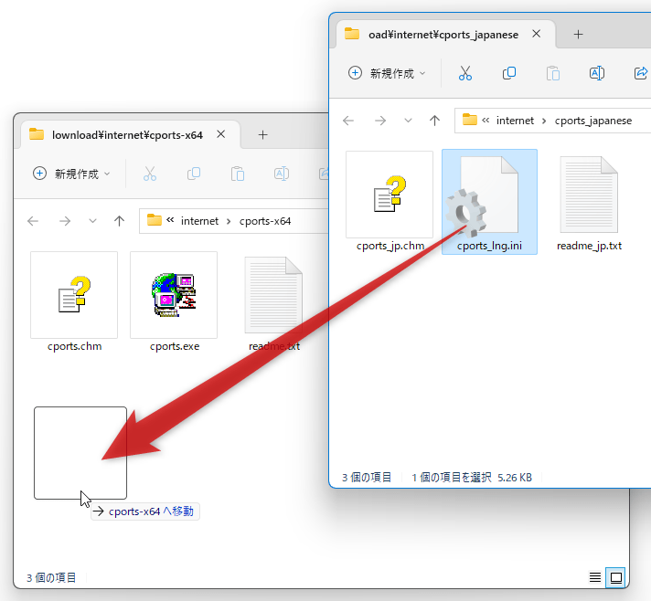
Task: Expand hidden path chevron in cports_japanese address bar
Action: [486, 121]
